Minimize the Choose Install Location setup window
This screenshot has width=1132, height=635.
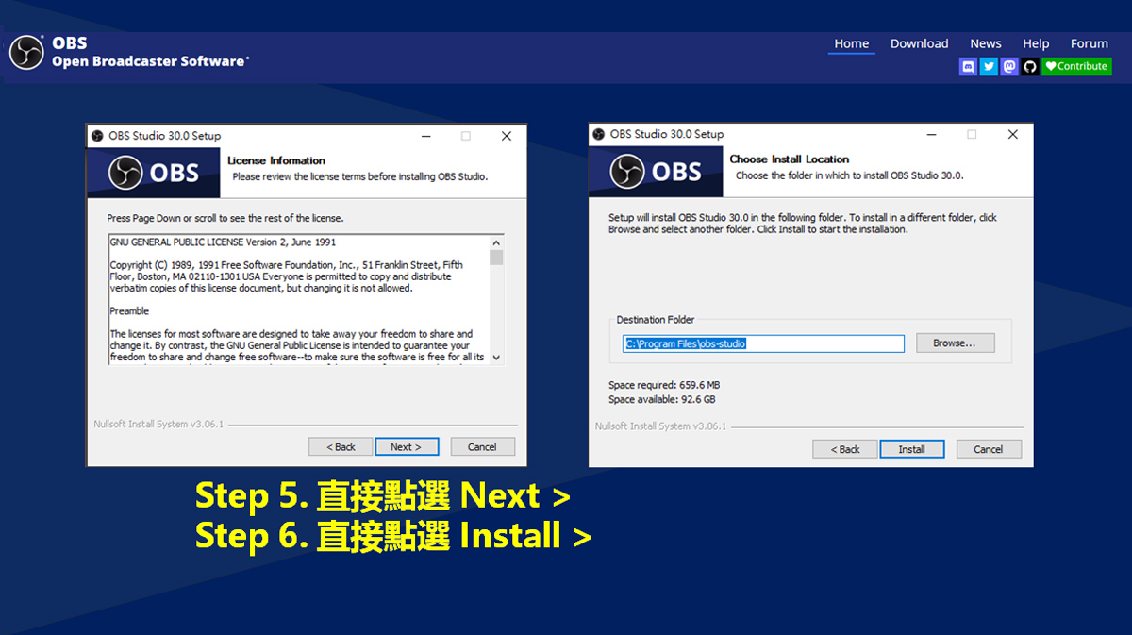930,134
